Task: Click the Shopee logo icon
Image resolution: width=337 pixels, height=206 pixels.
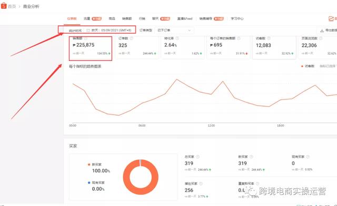Action: click(x=4, y=5)
